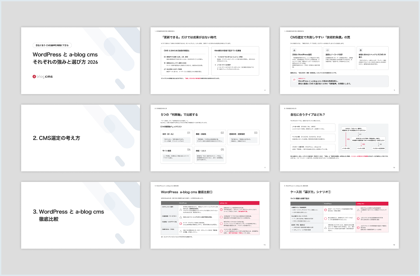Click the flag icon in the pink summary box
Image resolution: width=420 pixels, height=276 pixels.
click(294, 80)
